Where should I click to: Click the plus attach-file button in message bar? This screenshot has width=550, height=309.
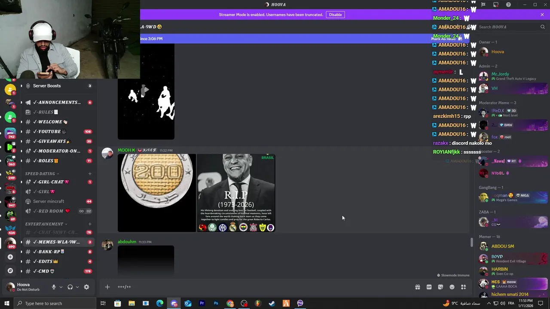(107, 287)
